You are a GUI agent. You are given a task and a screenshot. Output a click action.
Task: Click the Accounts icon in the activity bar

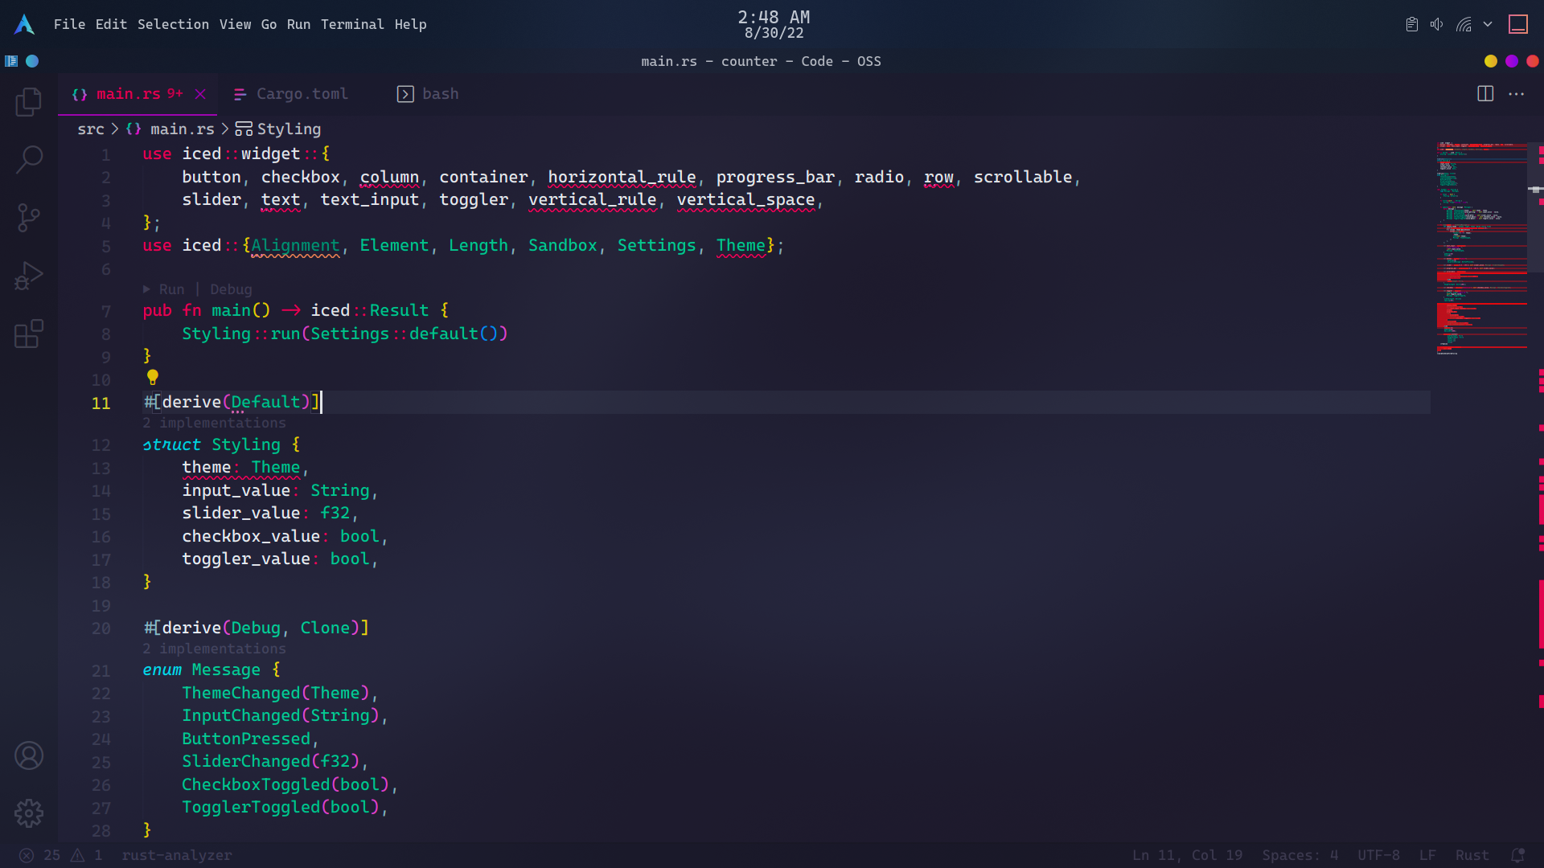(x=29, y=755)
